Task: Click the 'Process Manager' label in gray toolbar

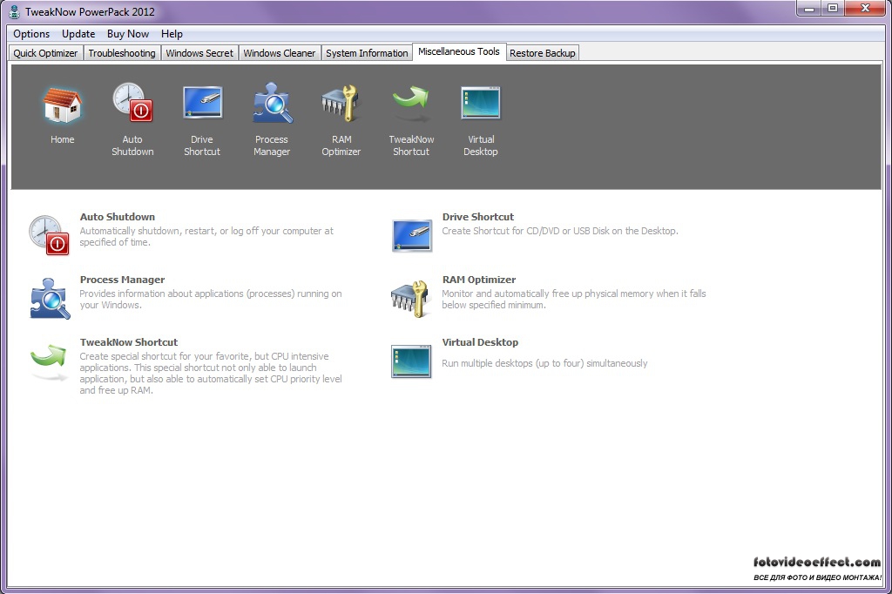Action: click(x=272, y=145)
